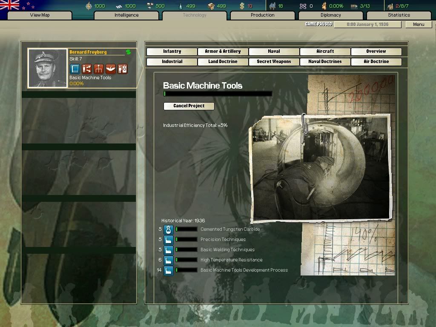The height and width of the screenshot is (327, 436).
Task: Click factory icon for Basic Machine Tools Development Process
Action: point(168,270)
